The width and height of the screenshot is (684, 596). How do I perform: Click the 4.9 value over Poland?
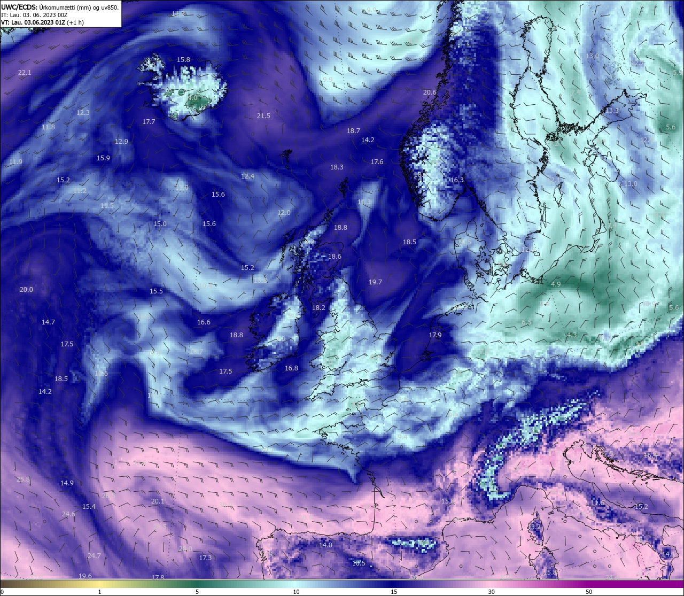click(556, 284)
